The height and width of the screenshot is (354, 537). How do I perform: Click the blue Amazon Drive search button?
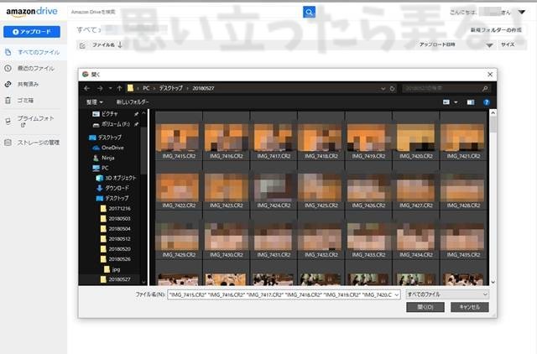(309, 13)
